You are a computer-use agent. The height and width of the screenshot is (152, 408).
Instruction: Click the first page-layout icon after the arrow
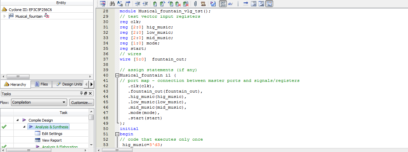[x=254, y=4]
